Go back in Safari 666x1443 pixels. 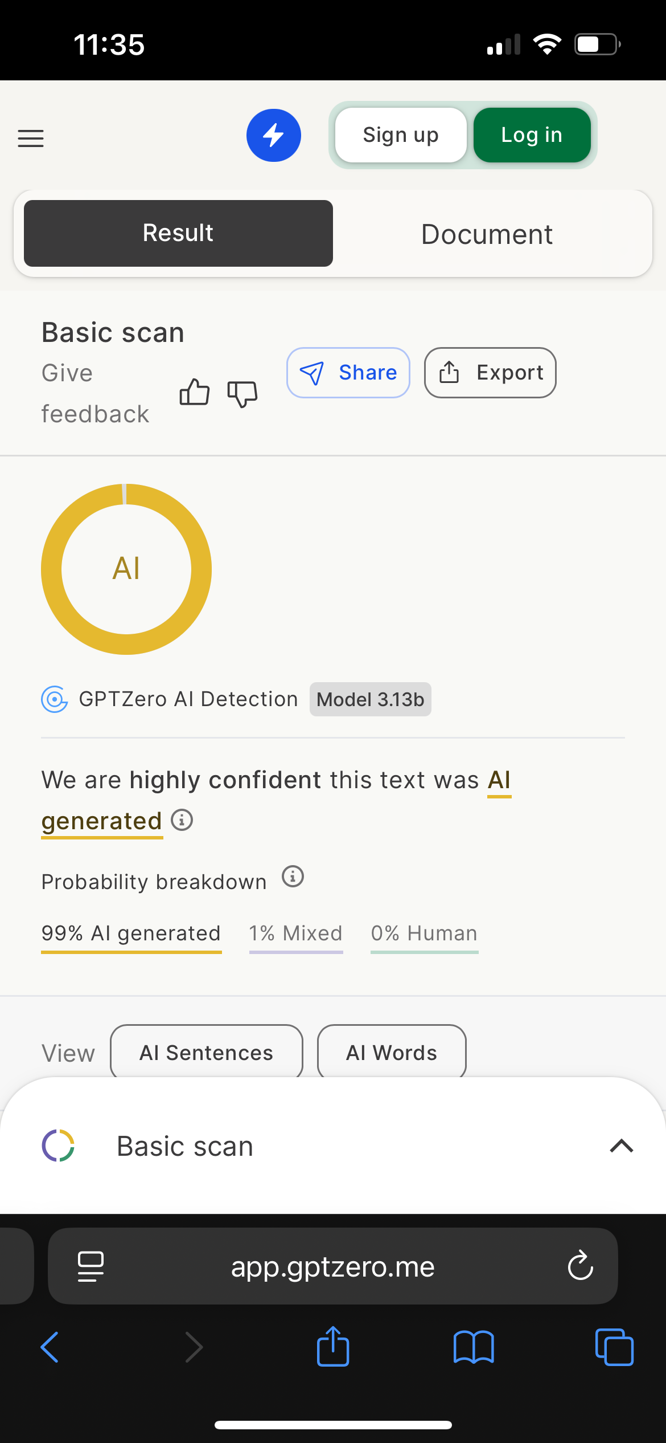coord(50,1347)
